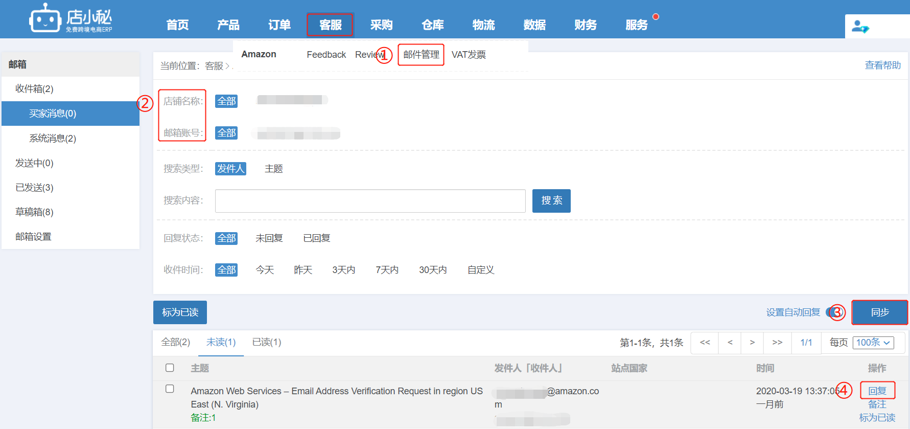The width and height of the screenshot is (910, 429).
Task: Click the 搜索内容 input field
Action: (x=370, y=201)
